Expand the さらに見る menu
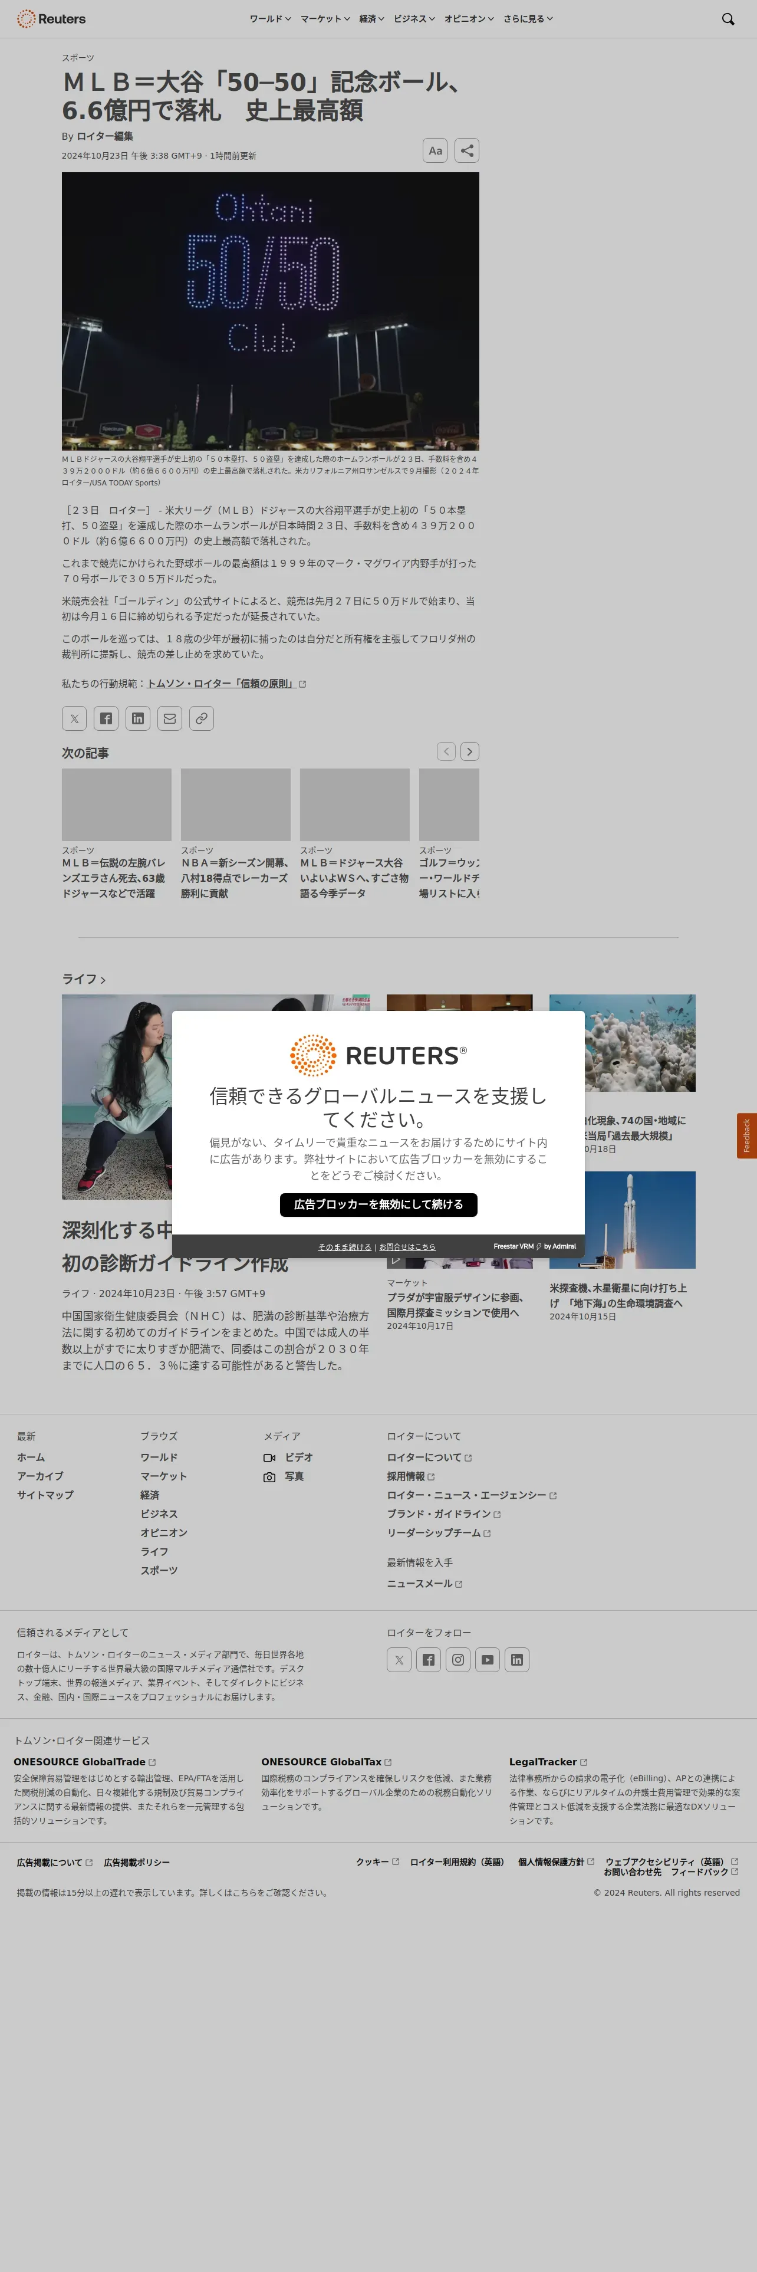 [528, 18]
